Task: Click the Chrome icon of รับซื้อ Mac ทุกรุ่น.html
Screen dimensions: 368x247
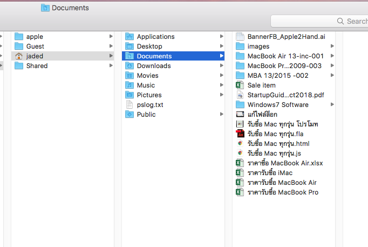Action: pos(240,144)
